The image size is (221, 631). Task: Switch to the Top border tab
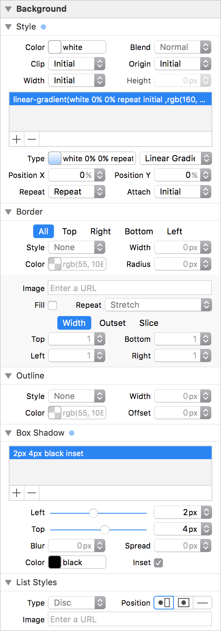pyautogui.click(x=69, y=231)
